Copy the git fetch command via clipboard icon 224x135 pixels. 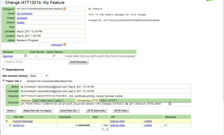pos(170,104)
